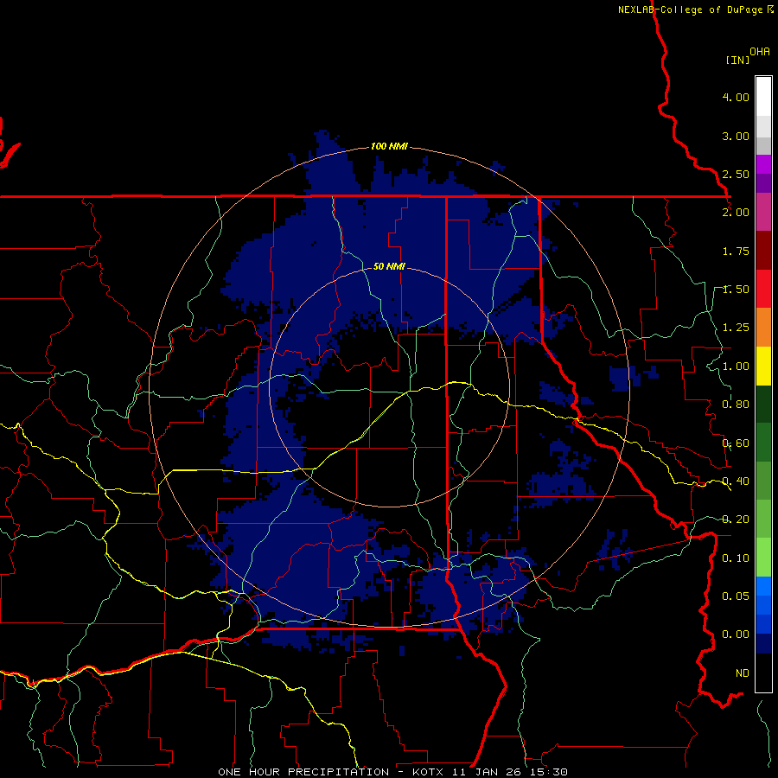Screen dimensions: 778x778
Task: Click the 0.05 legend value
Action: tap(736, 596)
